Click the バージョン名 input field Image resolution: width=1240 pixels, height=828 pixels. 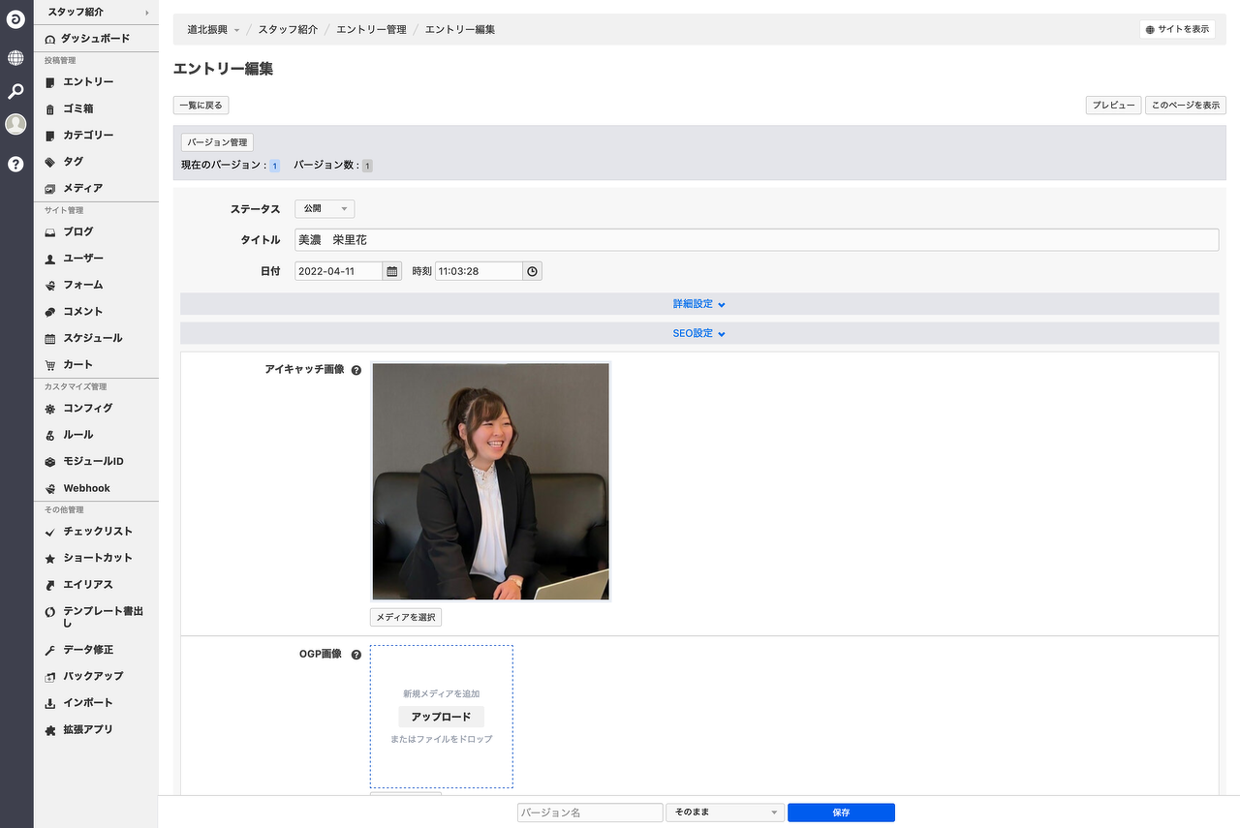tap(589, 813)
